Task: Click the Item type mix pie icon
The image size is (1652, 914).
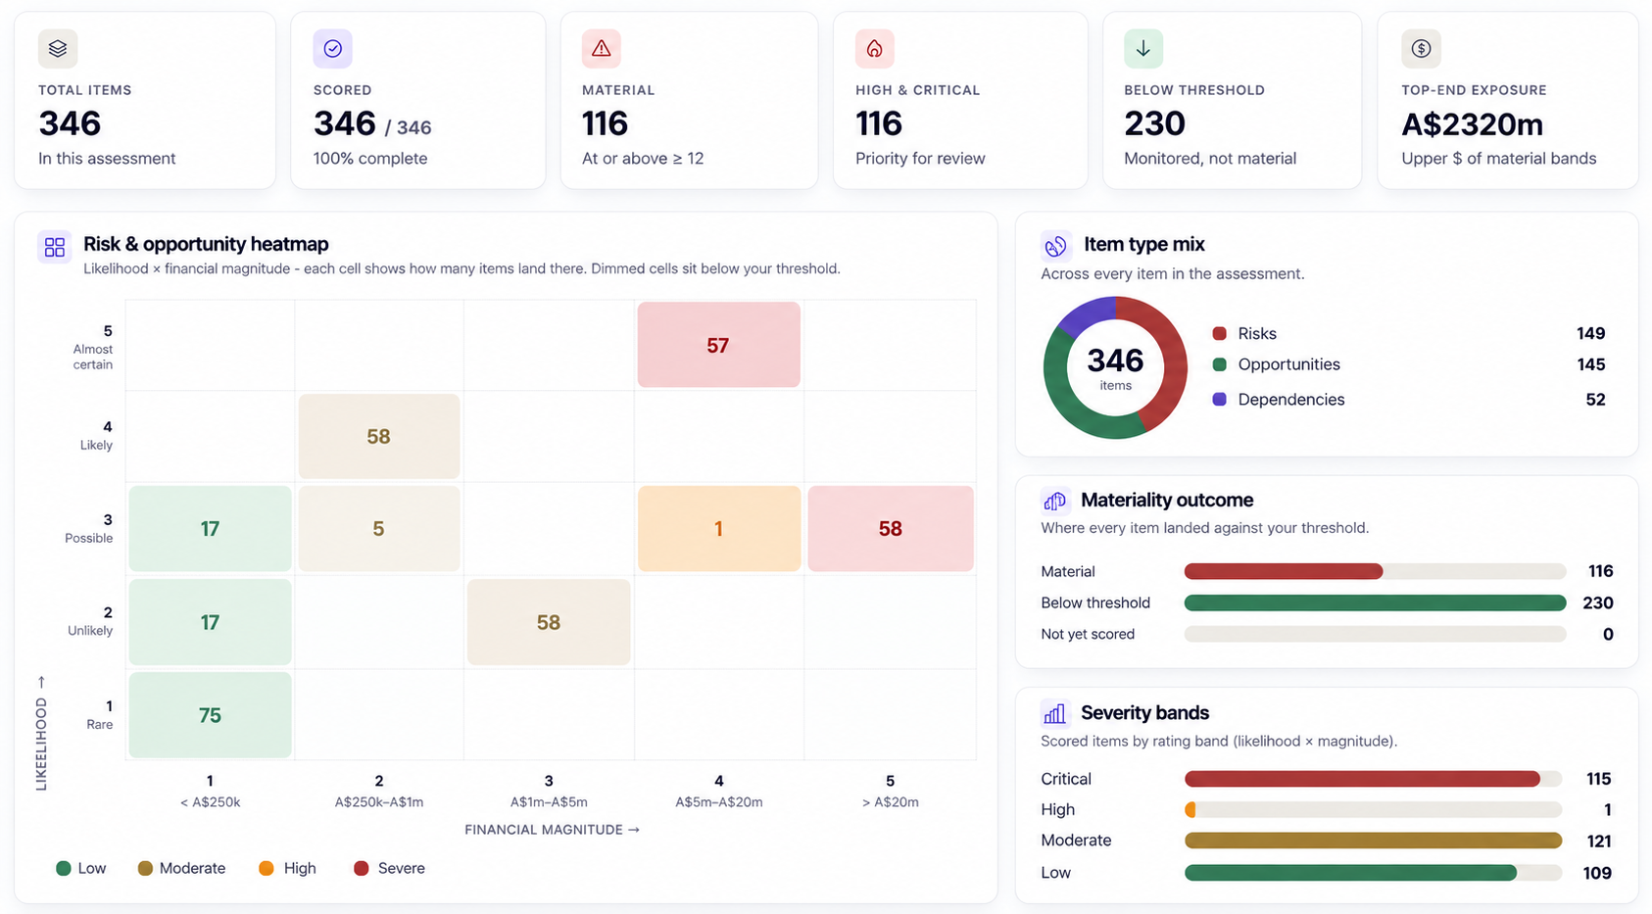Action: pyautogui.click(x=1055, y=246)
